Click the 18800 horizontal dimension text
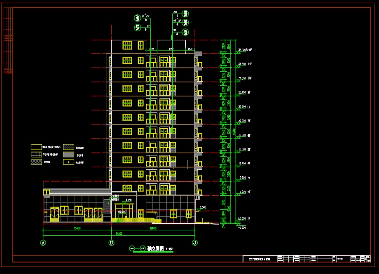379x274 pixels. [x=153, y=228]
